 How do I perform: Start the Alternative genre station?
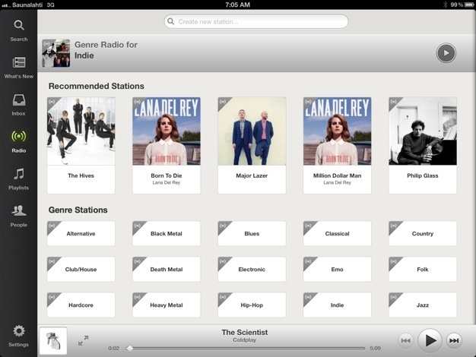point(81,233)
